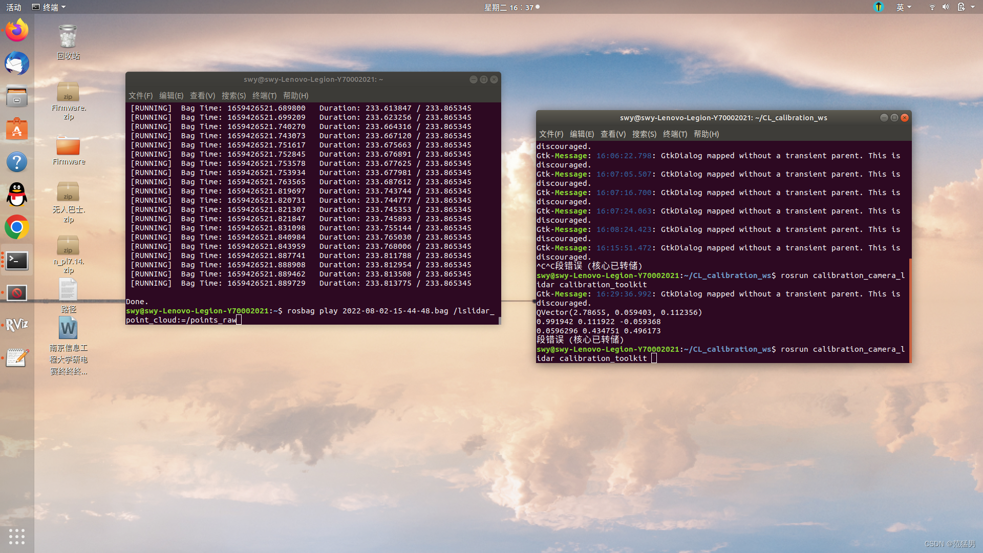The width and height of the screenshot is (983, 553).
Task: Open 查看(V) menu in CL_calibration_ws terminal
Action: pos(613,134)
